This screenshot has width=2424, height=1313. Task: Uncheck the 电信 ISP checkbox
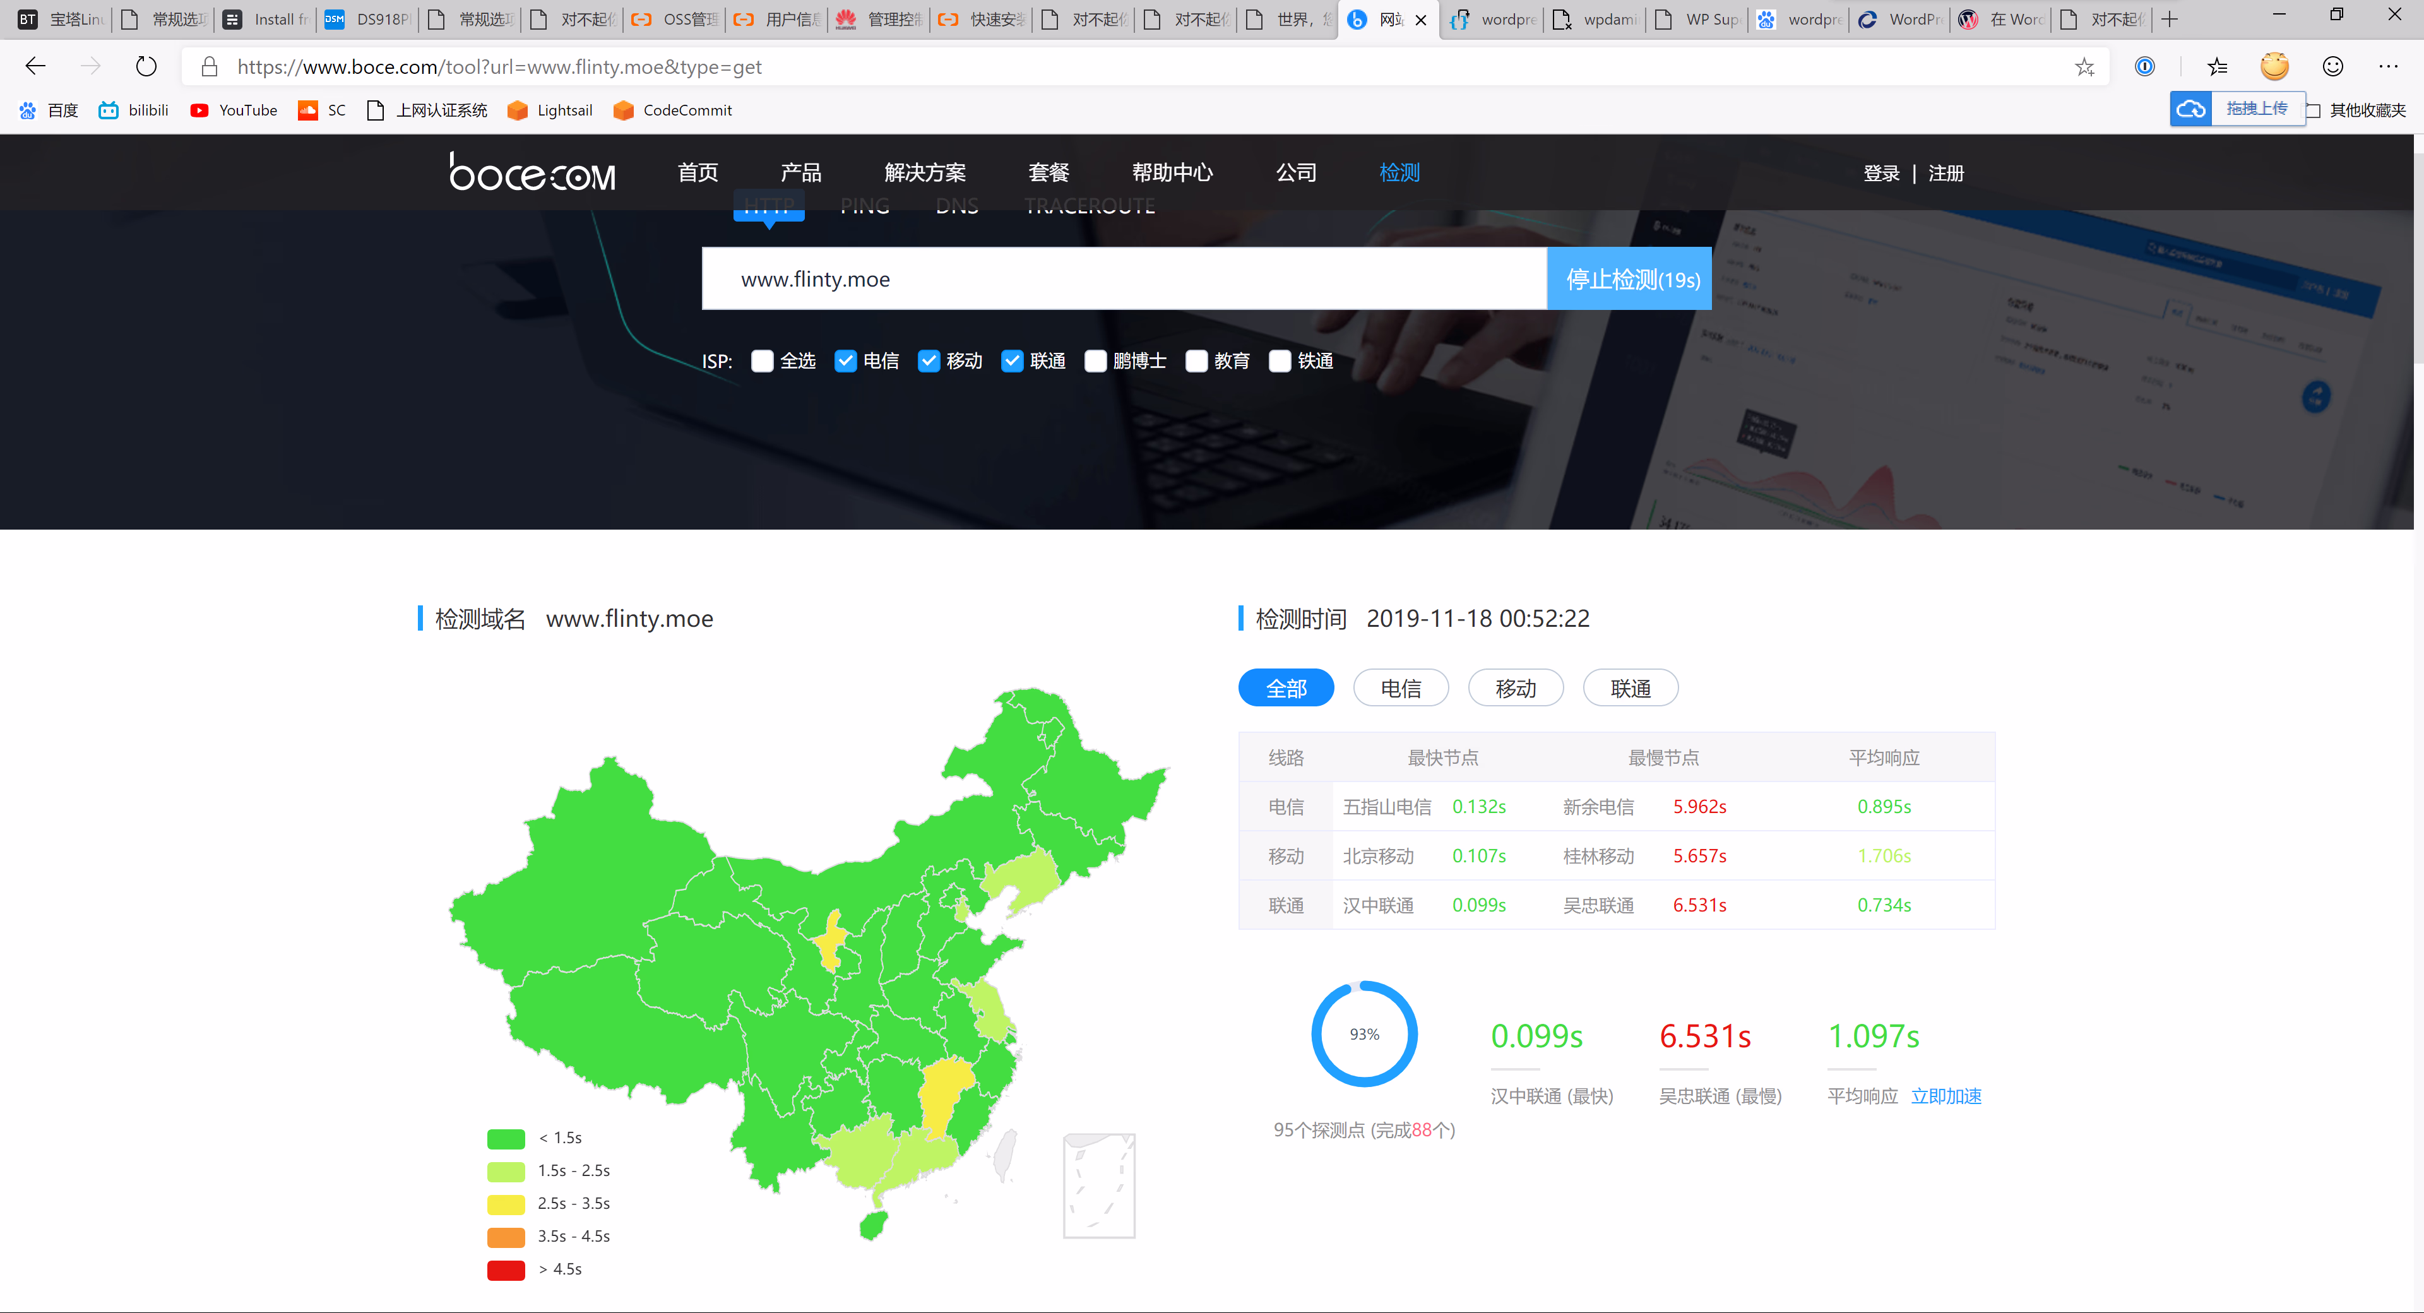point(845,362)
